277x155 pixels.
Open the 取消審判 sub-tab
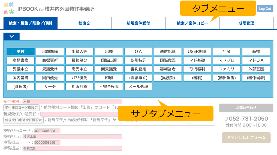pyautogui.click(x=197, y=69)
